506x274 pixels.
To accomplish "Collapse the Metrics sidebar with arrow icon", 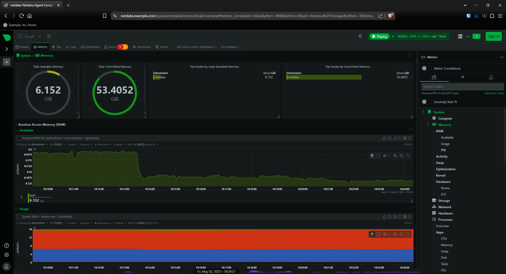I will (x=502, y=57).
